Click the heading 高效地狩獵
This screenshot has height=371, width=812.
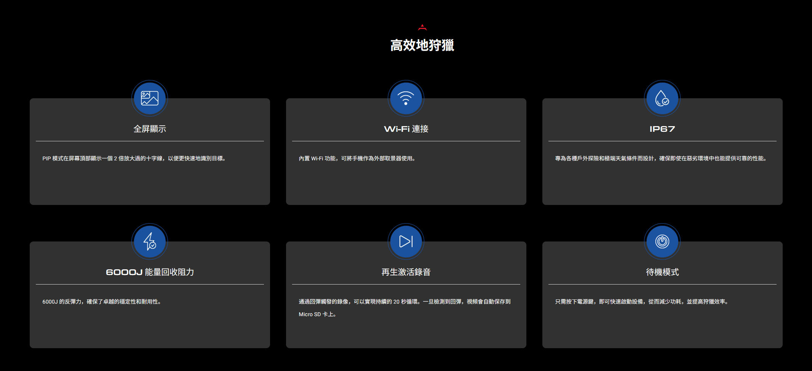coord(422,45)
